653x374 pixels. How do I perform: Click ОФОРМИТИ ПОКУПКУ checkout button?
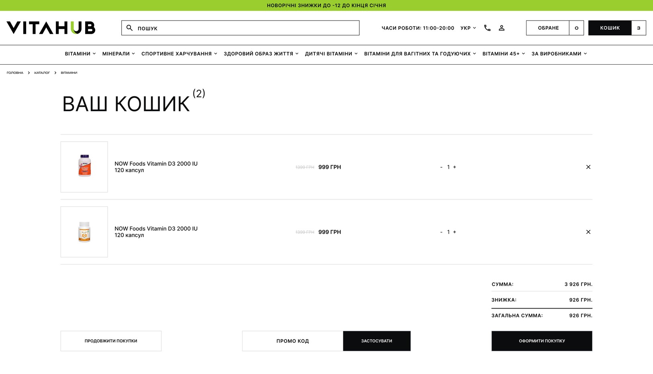pyautogui.click(x=542, y=341)
